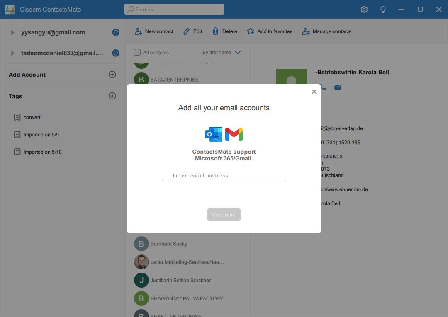Viewport: 448px width, 317px height.
Task: Add contact to favorites
Action: pyautogui.click(x=270, y=31)
